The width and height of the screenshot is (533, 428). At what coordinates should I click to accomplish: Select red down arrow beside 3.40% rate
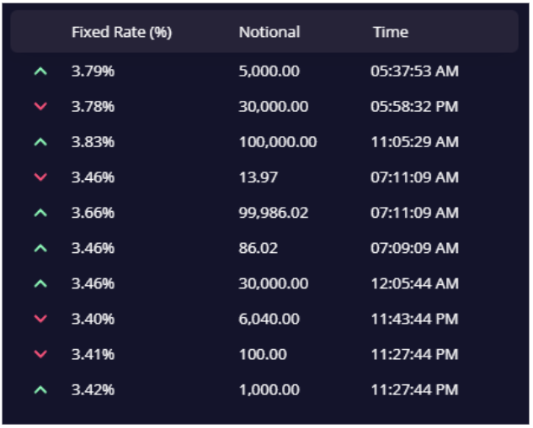tap(40, 319)
